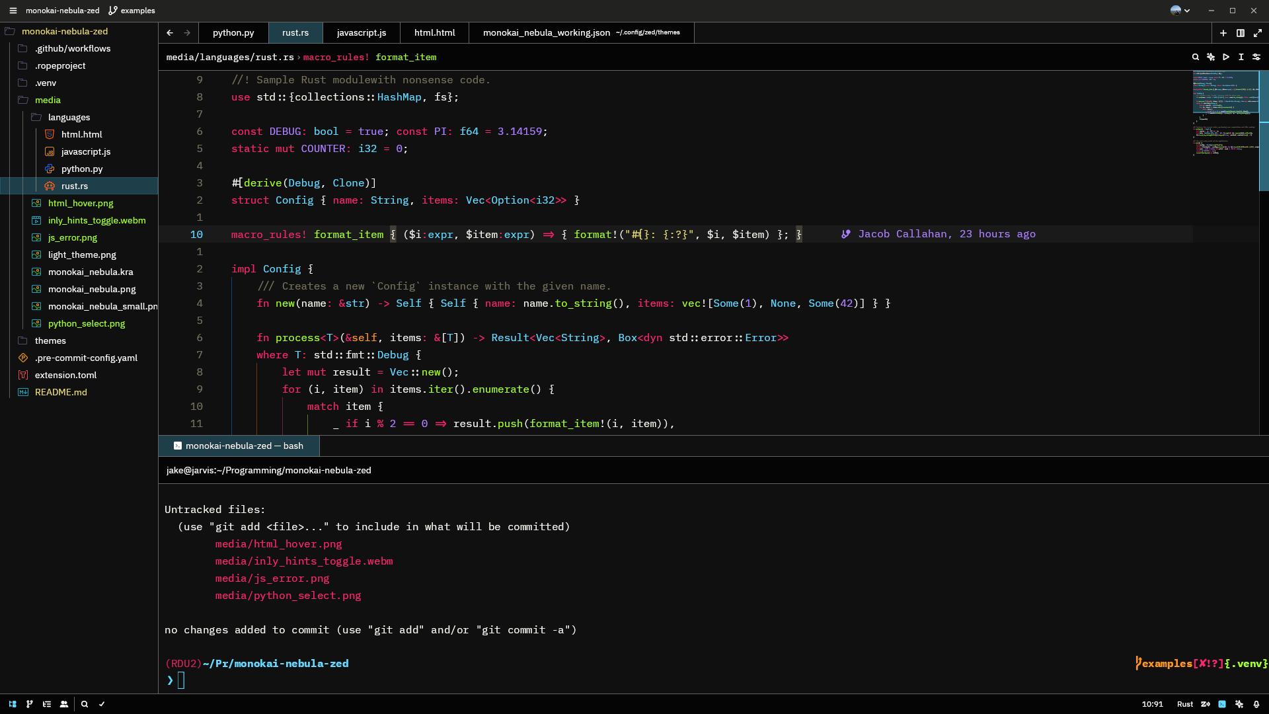Open the hamburger application menu
The width and height of the screenshot is (1269, 714).
point(13,11)
